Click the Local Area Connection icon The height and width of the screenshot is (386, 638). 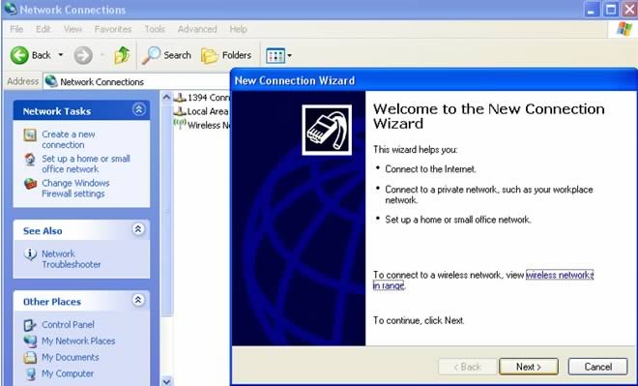tap(180, 111)
